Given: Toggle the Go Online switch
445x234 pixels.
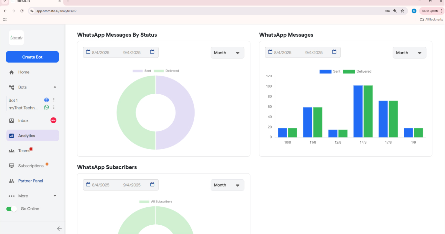Looking at the screenshot, I should pos(12,209).
